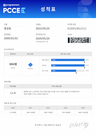Click the name field 홍길동
This screenshot has width=96, height=136.
(x=7, y=28)
